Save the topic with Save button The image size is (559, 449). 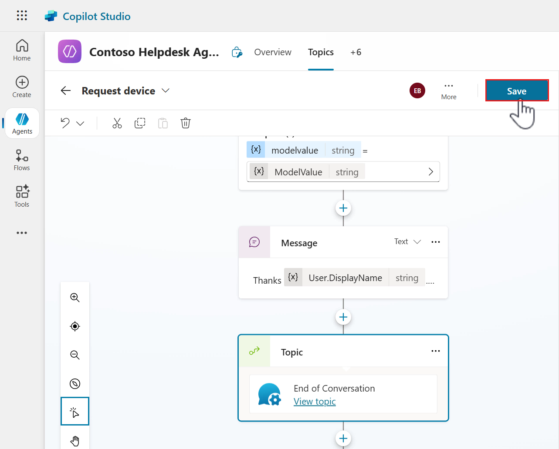[x=517, y=91]
